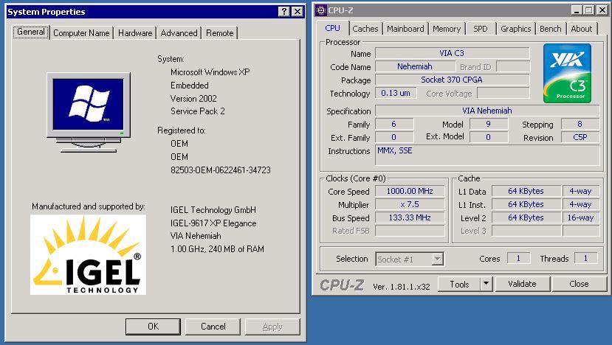Screen dimensions: 612x345
Task: Maximize the CPU-Z window
Action: (589, 10)
